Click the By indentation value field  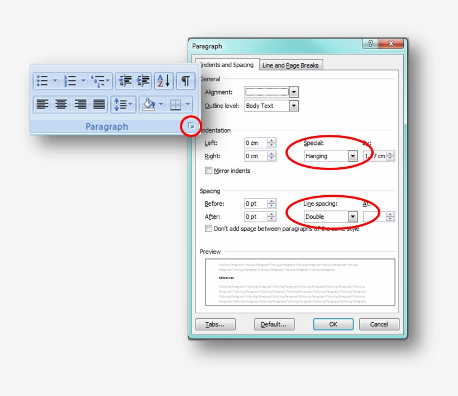(375, 156)
